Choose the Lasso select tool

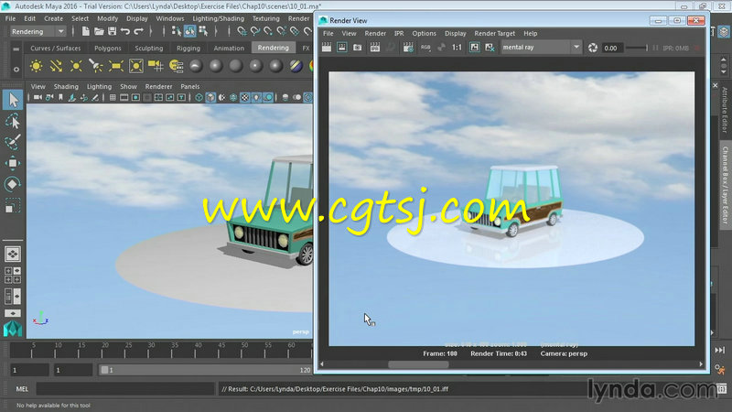[x=13, y=121]
